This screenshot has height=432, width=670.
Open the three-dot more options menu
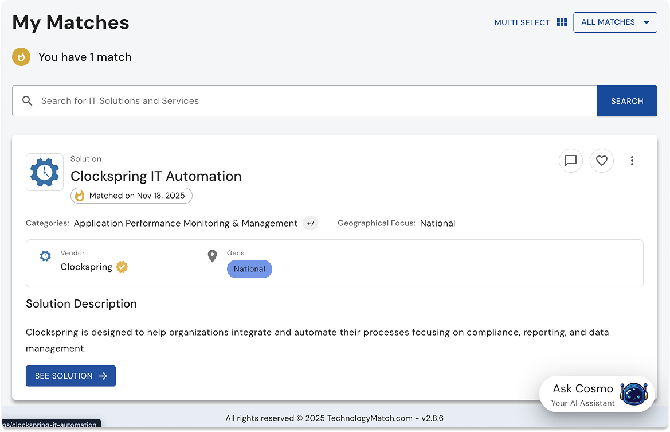click(632, 161)
